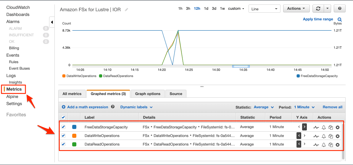Viewport: 353px width, 165px height.
Task: Select the 12h time range
Action: (x=197, y=9)
